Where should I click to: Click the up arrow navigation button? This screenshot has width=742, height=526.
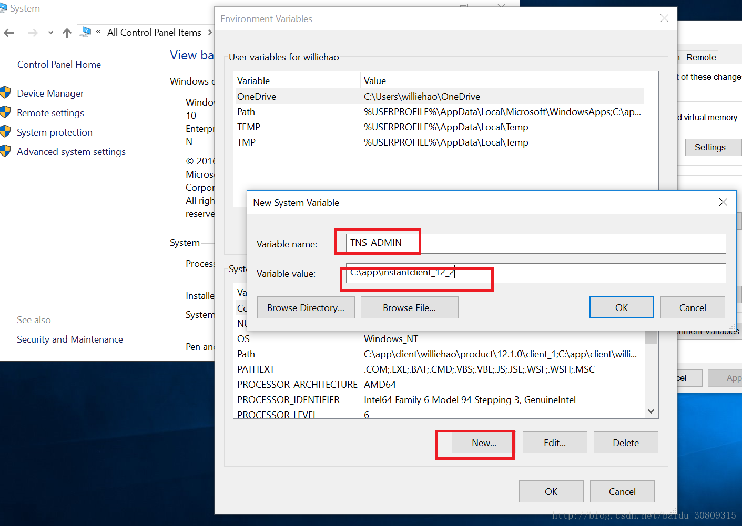[67, 33]
